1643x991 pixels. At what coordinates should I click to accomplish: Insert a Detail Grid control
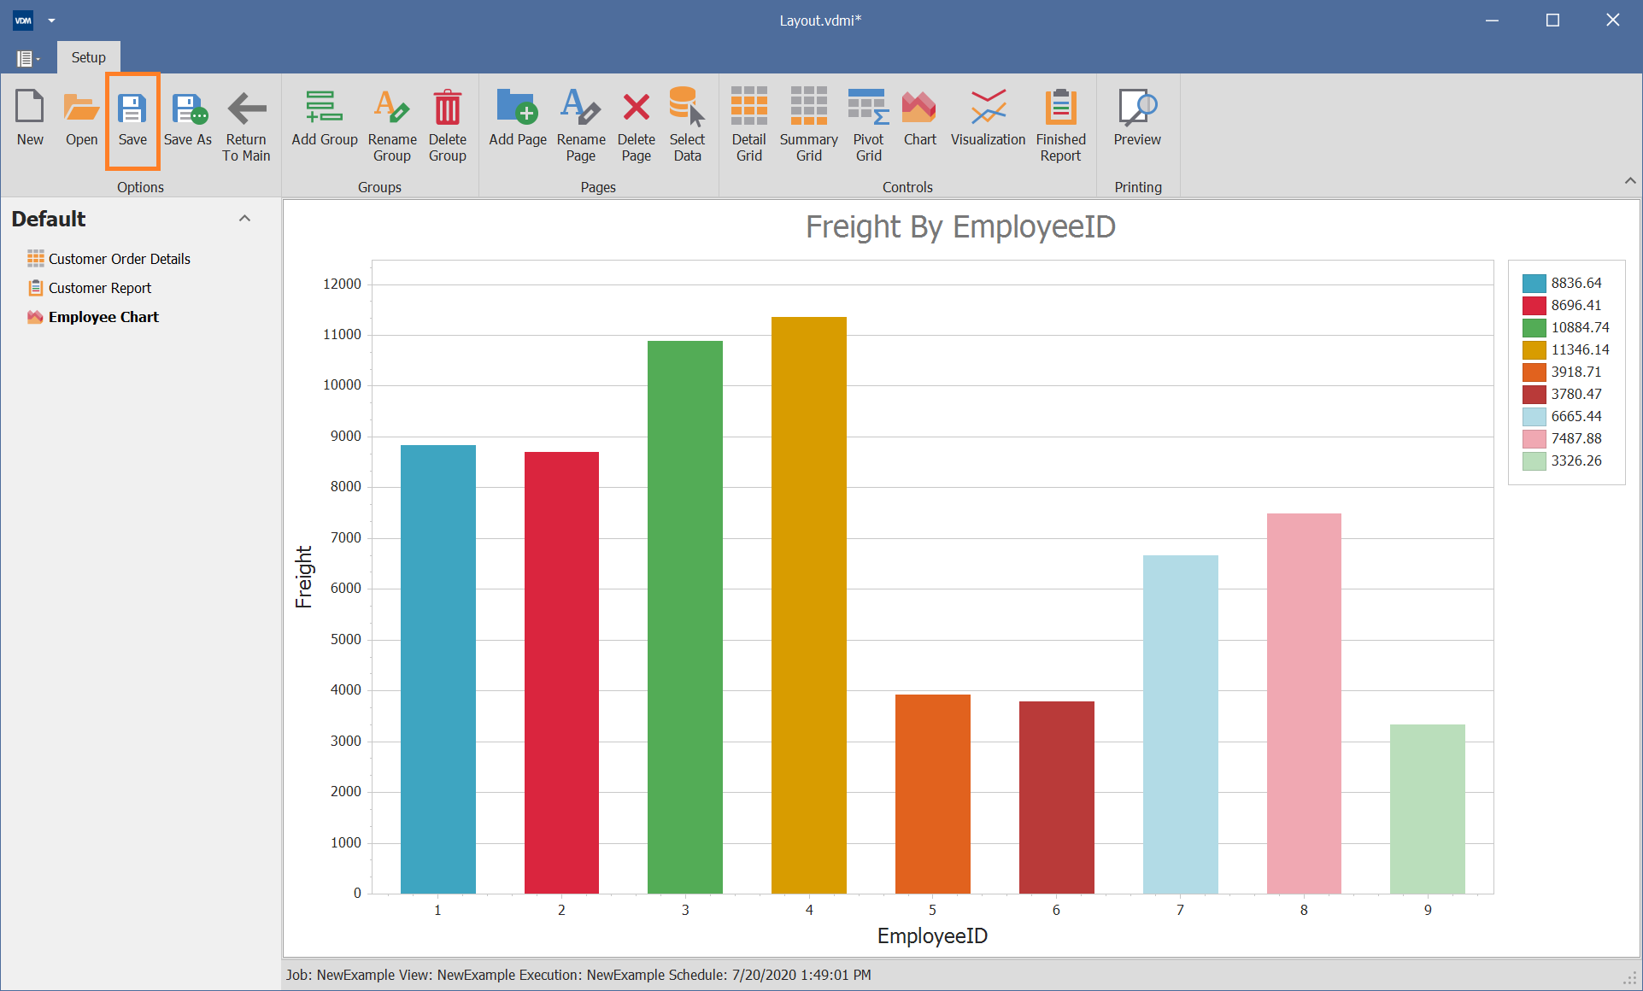pos(748,126)
